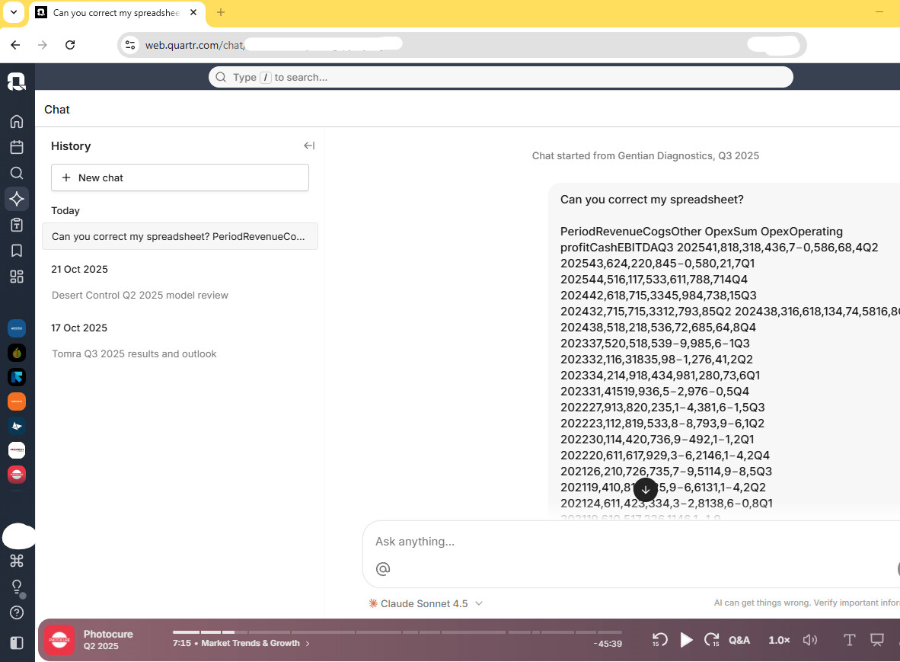
Task: Show the slides presentation view in player
Action: (x=877, y=640)
